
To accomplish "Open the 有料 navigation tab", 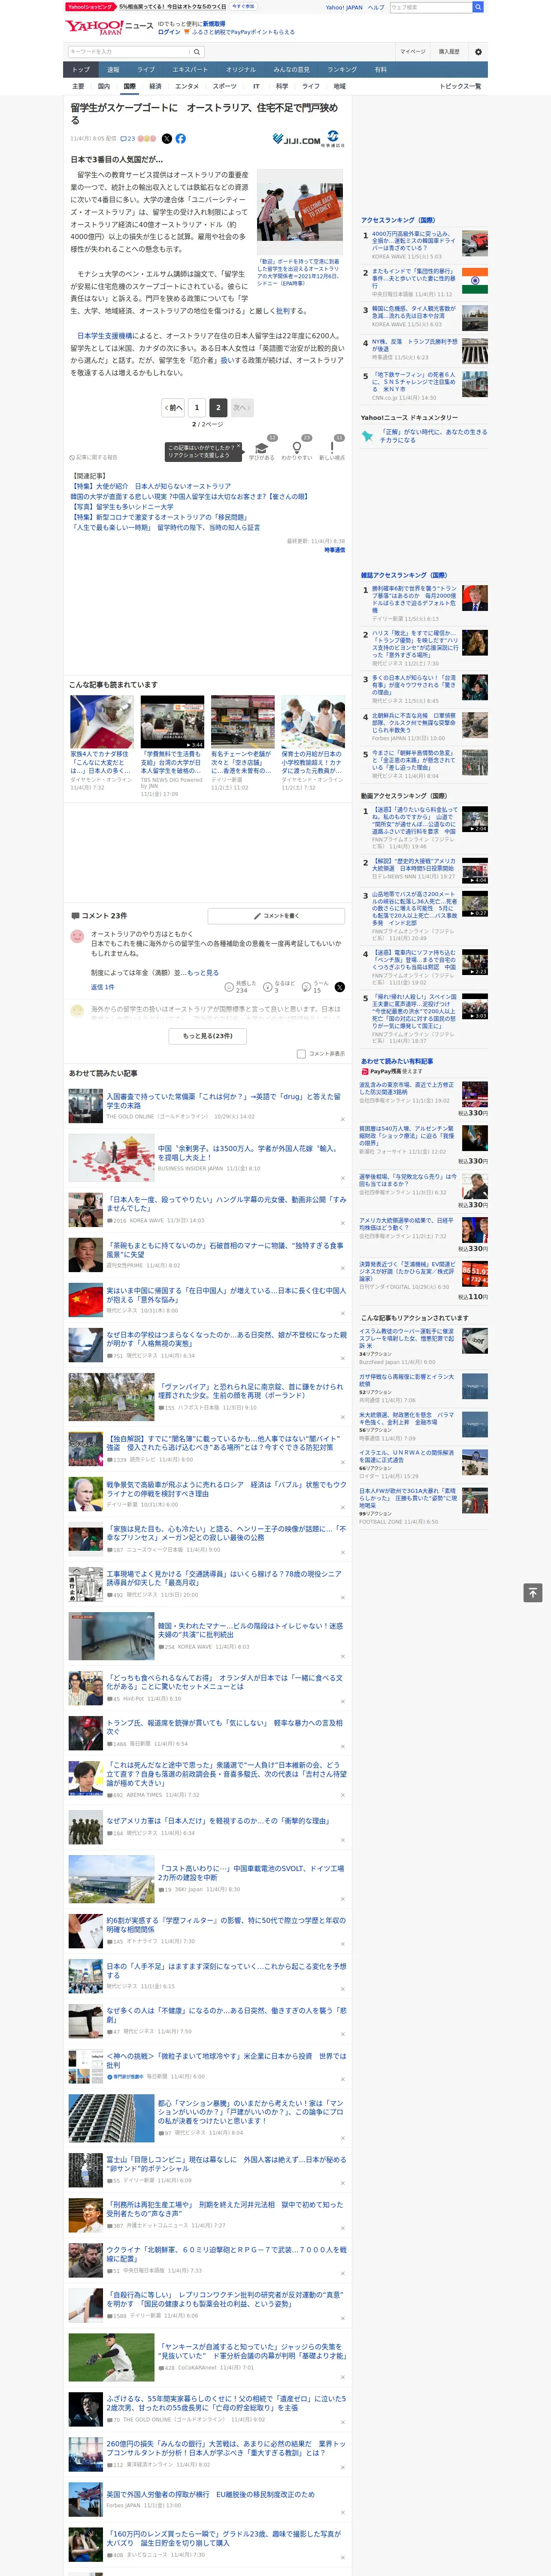I will pos(381,70).
